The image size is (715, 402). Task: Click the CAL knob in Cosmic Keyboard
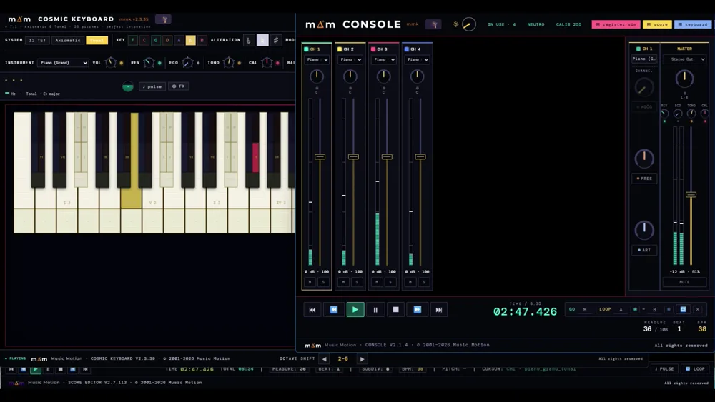click(x=267, y=62)
